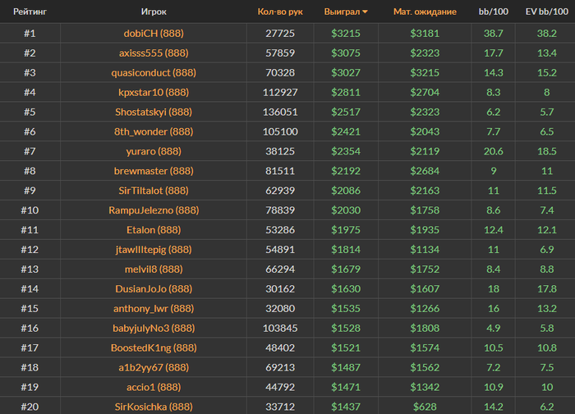Open player SirTiltalot (888) profile

[154, 191]
